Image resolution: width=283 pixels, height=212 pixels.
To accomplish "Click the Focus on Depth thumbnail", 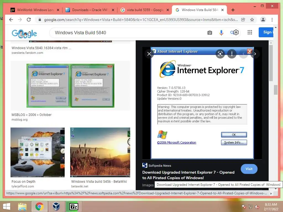I will pos(38,152).
